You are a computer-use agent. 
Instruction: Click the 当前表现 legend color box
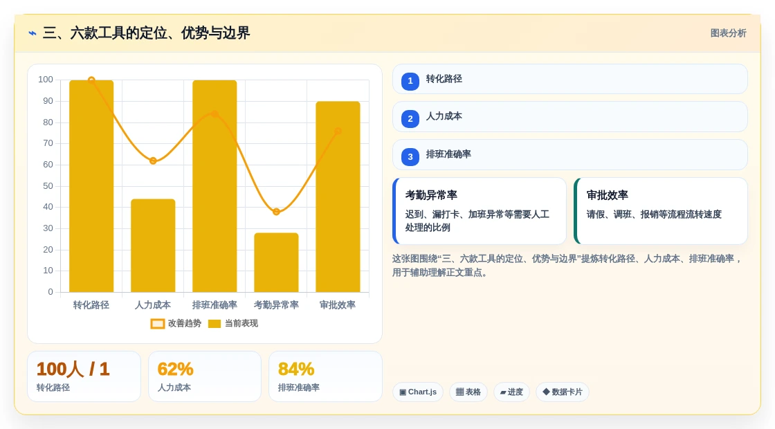pos(214,324)
